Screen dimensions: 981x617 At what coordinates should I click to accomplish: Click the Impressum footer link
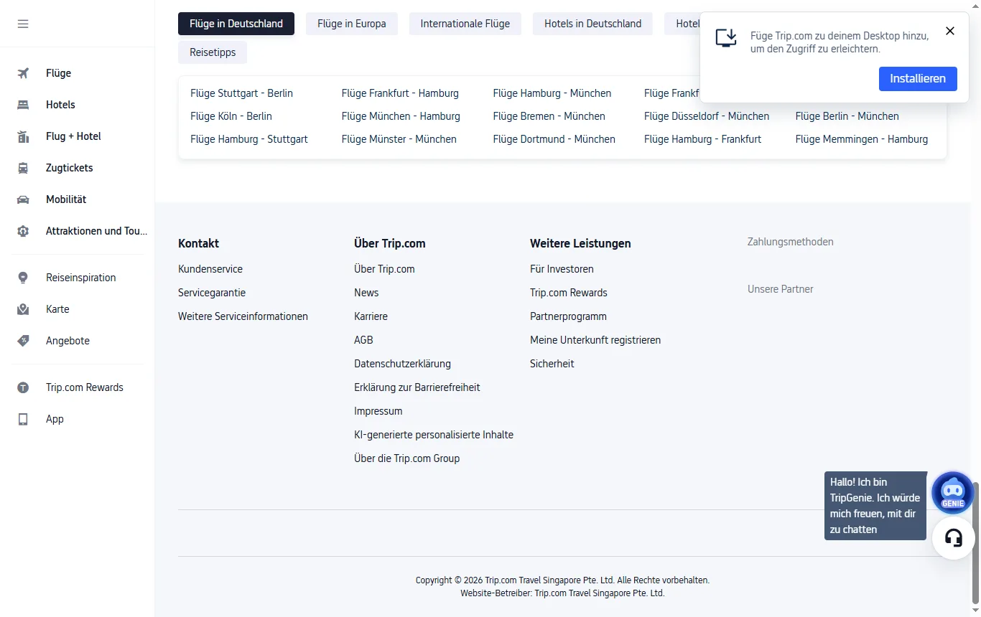click(x=378, y=411)
